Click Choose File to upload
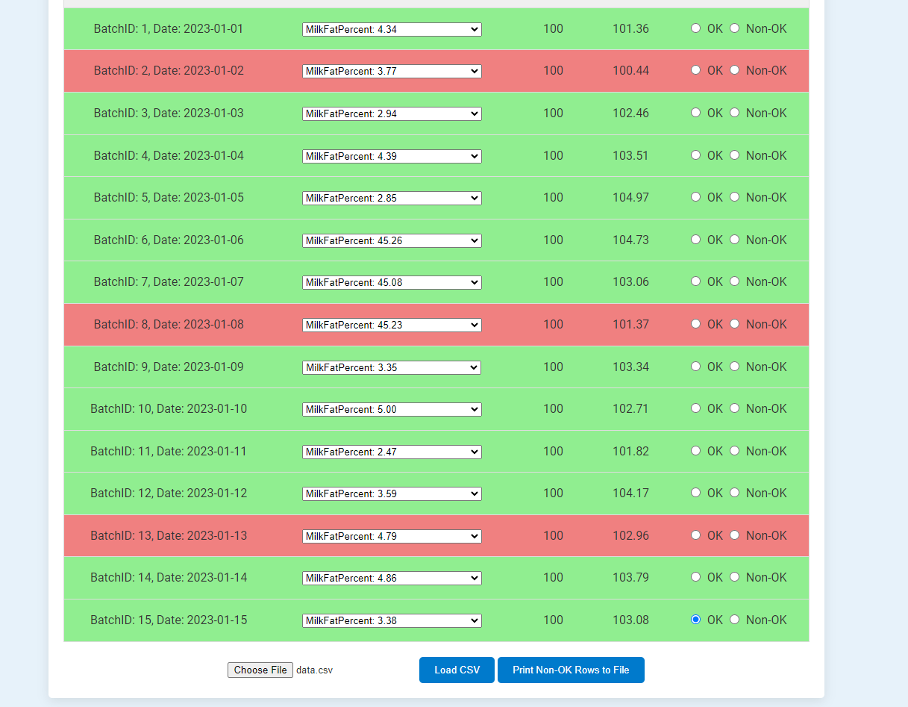The width and height of the screenshot is (908, 707). point(260,670)
